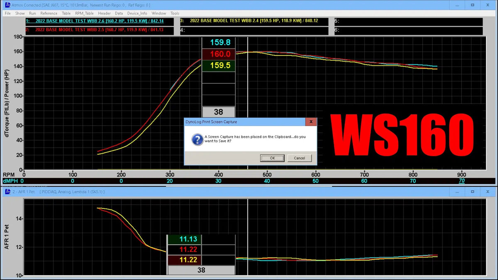Open the RPM_Table menu
Viewport: 498px width, 280px height.
[x=84, y=13]
